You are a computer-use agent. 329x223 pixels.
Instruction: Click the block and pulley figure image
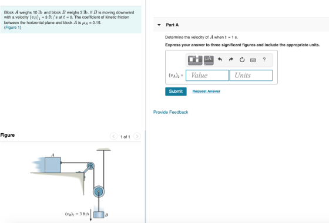[71, 184]
